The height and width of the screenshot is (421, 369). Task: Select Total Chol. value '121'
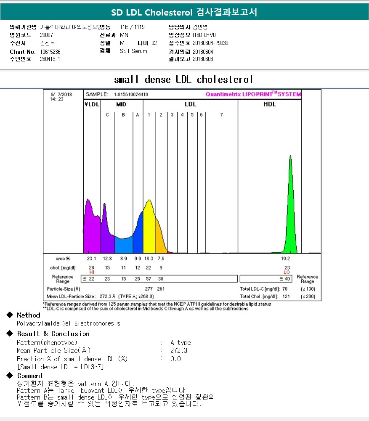286,297
